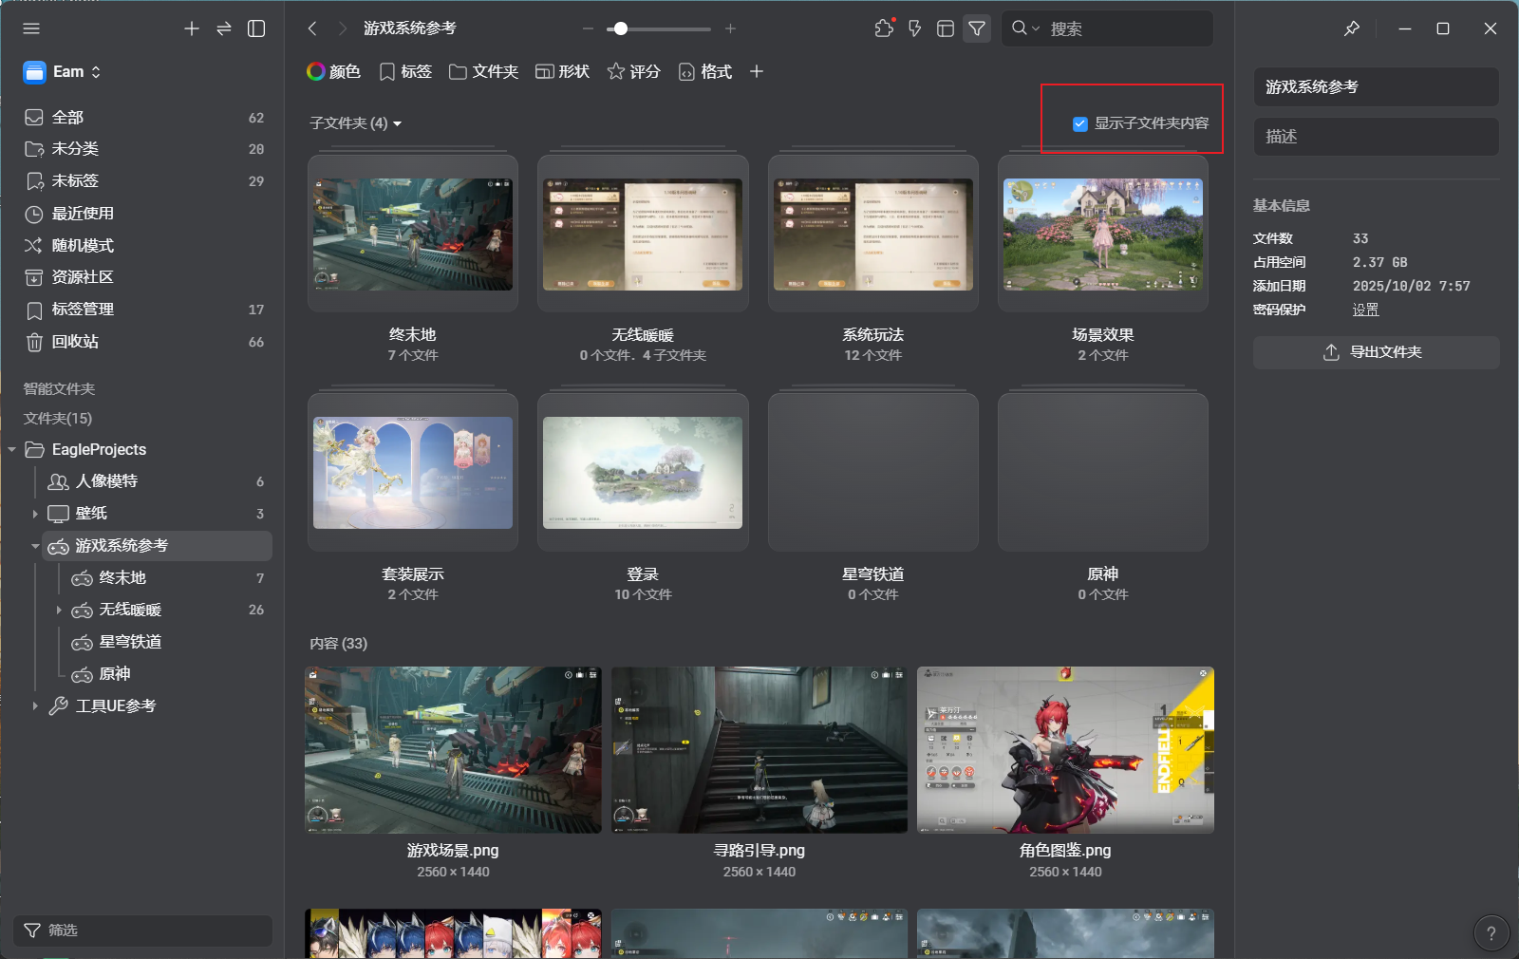Open the plugin extensions puzzle icon
This screenshot has width=1519, height=959.
pyautogui.click(x=884, y=28)
